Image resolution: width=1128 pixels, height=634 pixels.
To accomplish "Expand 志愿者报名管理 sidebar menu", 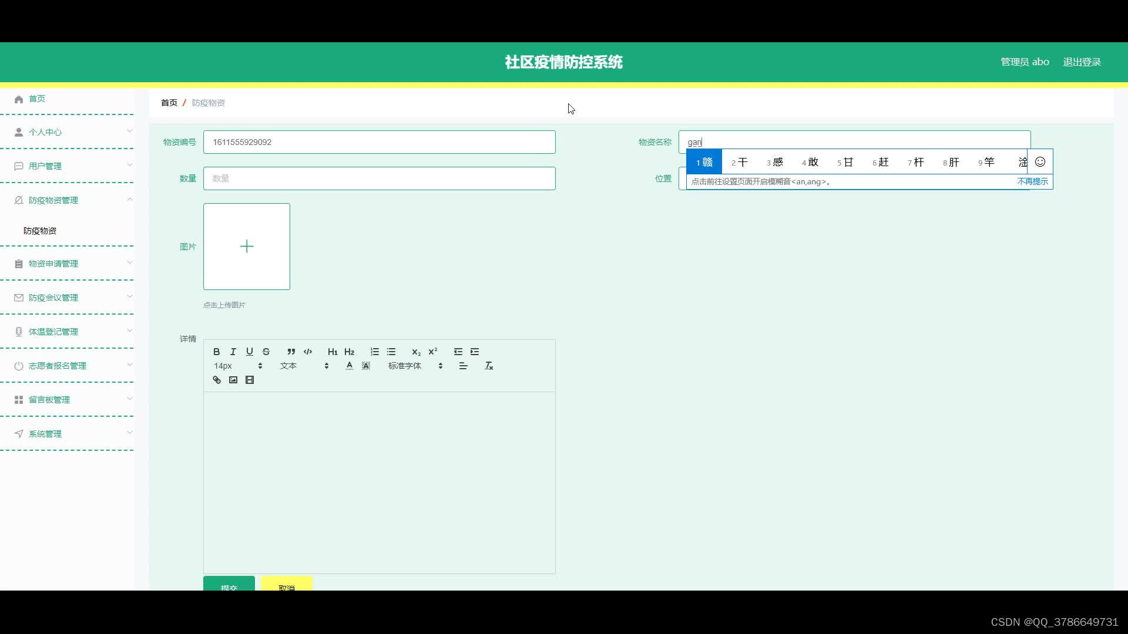I will [67, 366].
